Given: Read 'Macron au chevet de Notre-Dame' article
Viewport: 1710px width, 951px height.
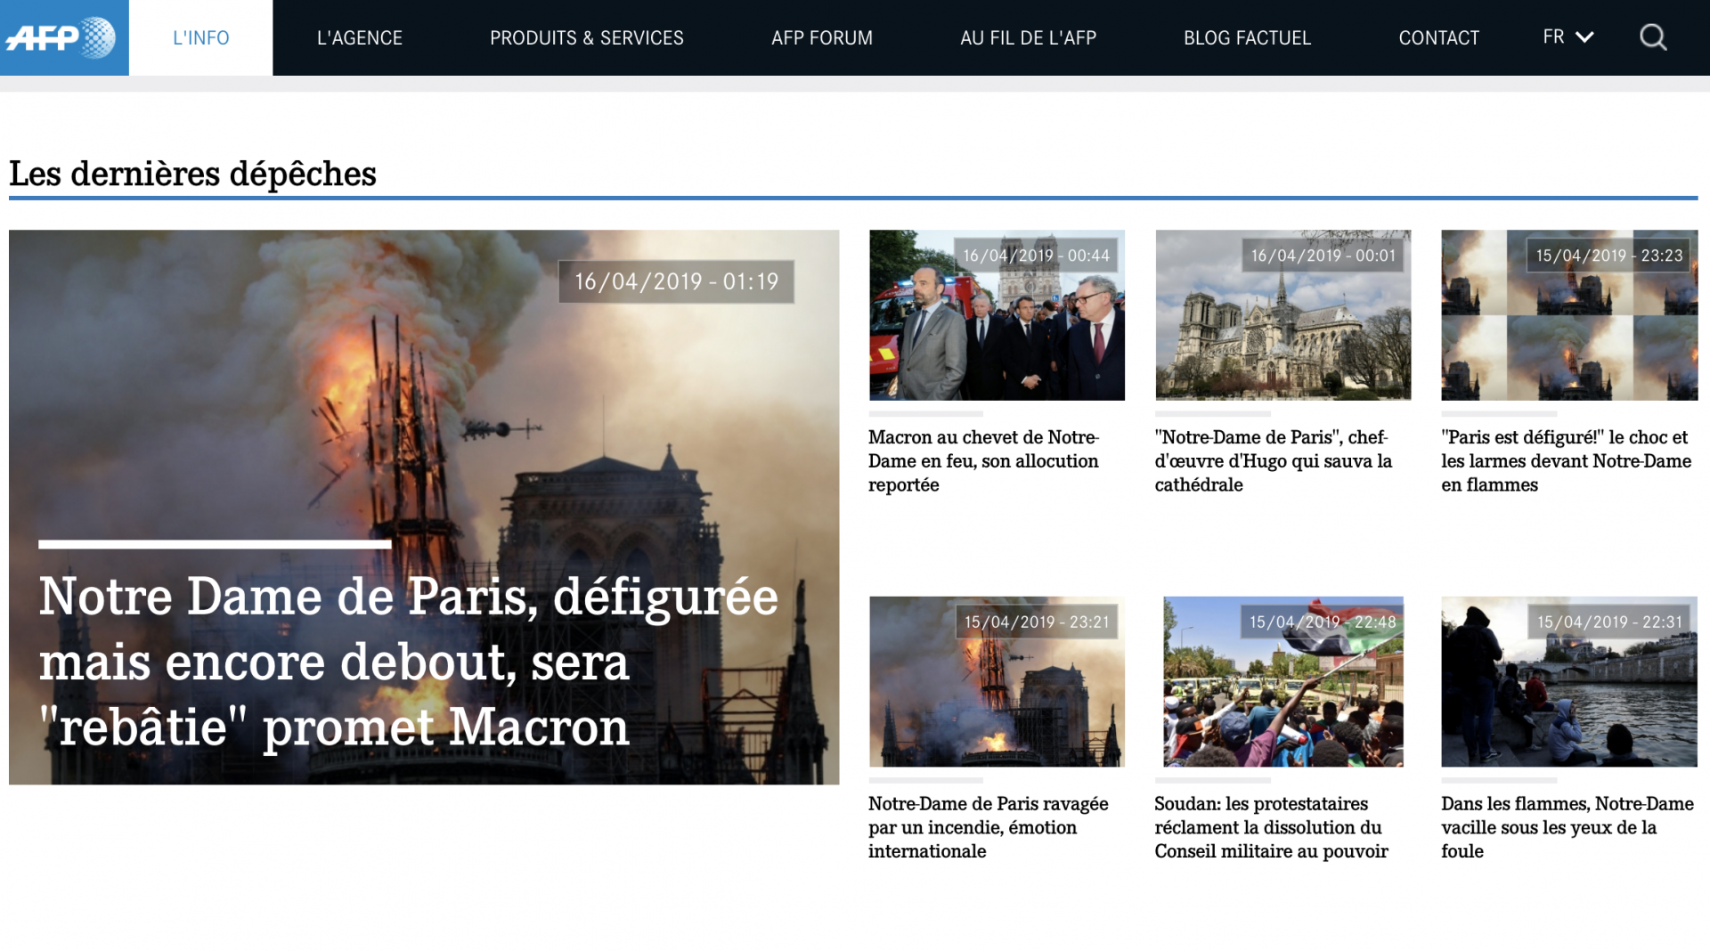Looking at the screenshot, I should [x=984, y=461].
